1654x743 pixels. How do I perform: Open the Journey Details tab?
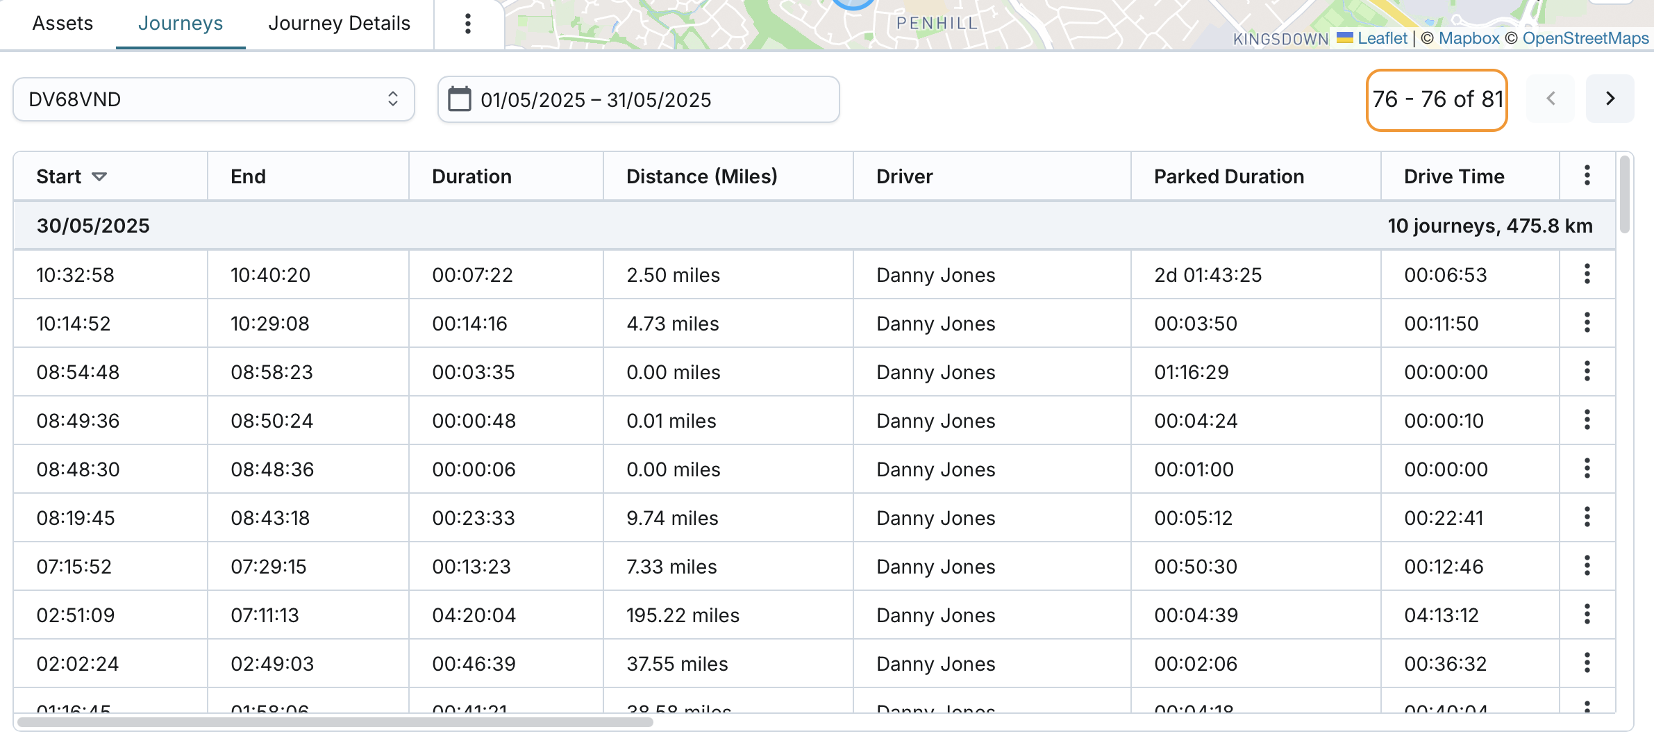[x=339, y=24]
